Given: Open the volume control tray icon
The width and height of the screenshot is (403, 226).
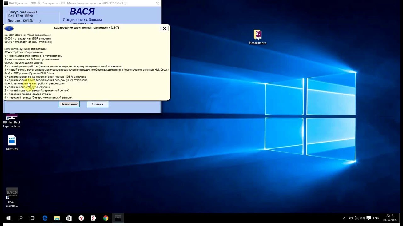Looking at the screenshot, I should (362, 218).
